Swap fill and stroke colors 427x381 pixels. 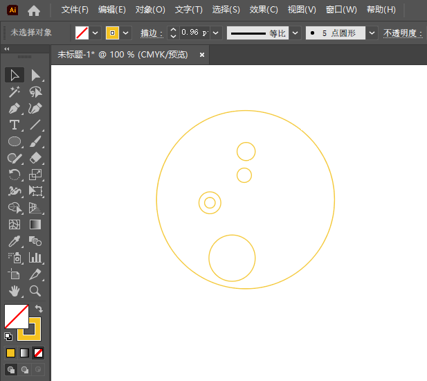[x=39, y=309]
